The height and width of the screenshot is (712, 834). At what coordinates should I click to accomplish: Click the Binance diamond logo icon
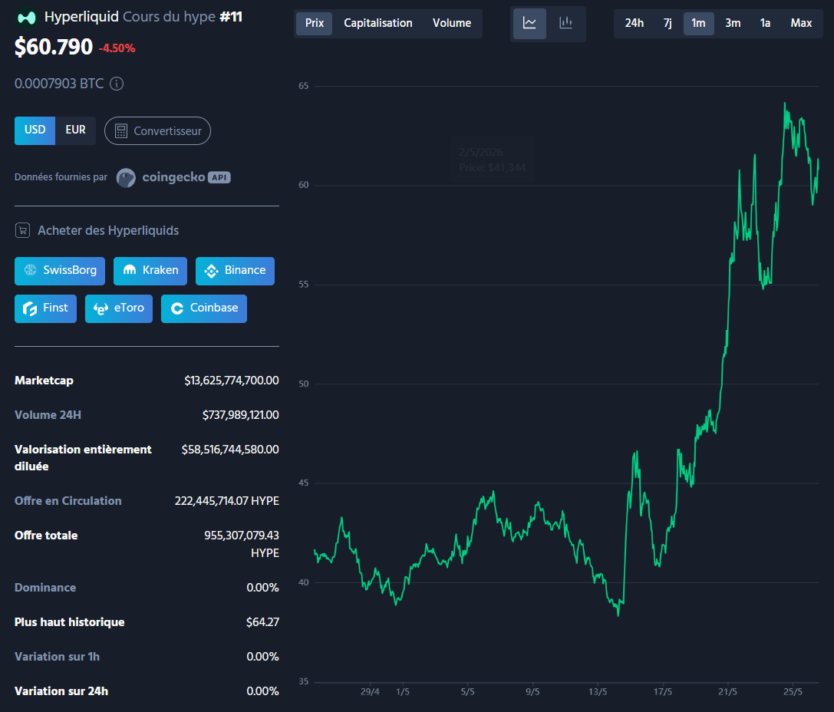click(211, 271)
